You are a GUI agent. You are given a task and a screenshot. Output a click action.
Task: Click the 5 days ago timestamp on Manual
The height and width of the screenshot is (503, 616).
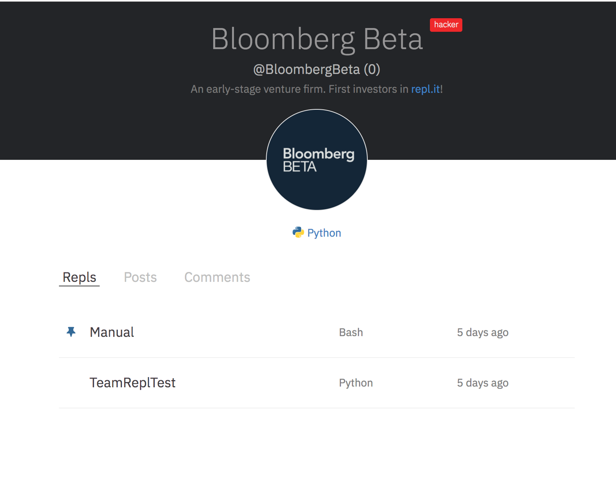click(482, 332)
